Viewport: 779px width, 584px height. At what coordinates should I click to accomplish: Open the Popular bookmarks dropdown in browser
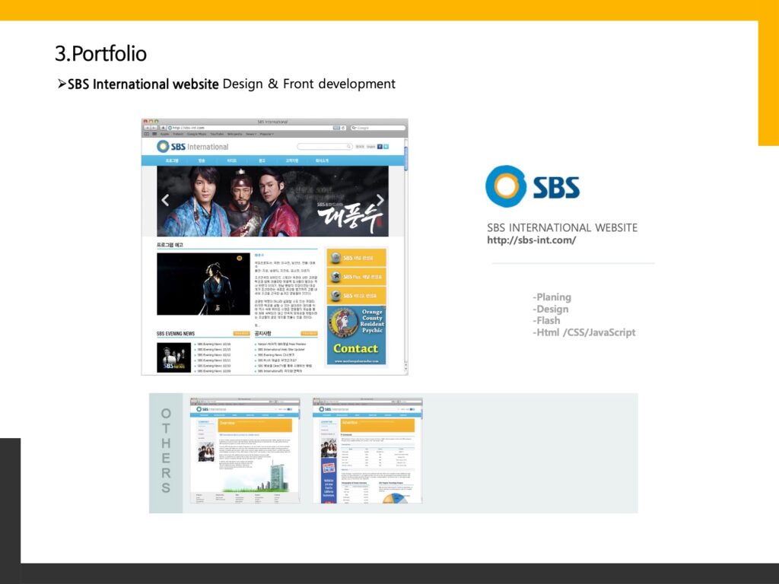266,134
